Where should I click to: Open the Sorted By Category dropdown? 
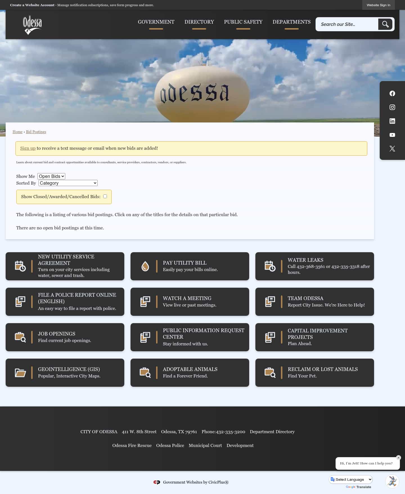(68, 183)
